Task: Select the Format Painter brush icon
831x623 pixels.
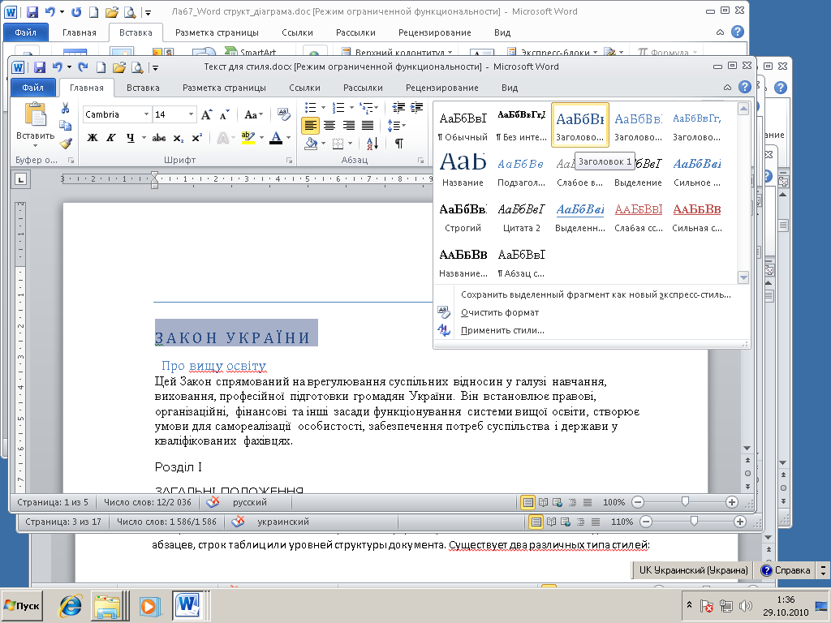Action: click(65, 143)
